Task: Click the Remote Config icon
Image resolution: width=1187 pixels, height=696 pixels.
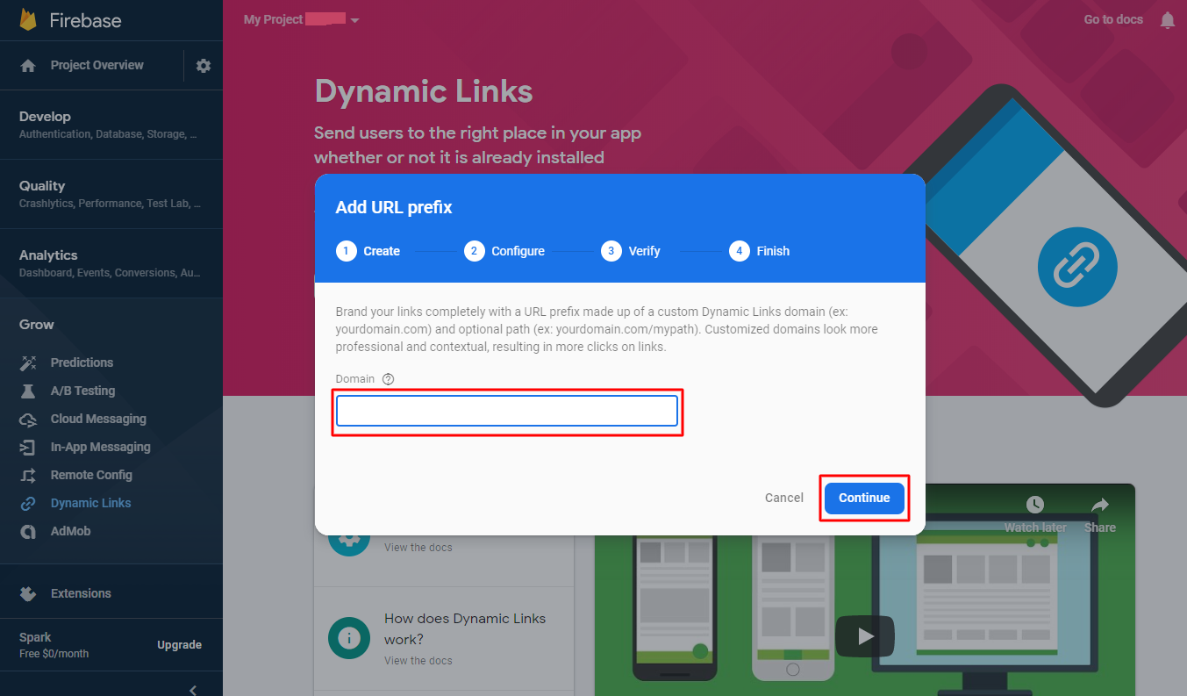Action: tap(28, 475)
